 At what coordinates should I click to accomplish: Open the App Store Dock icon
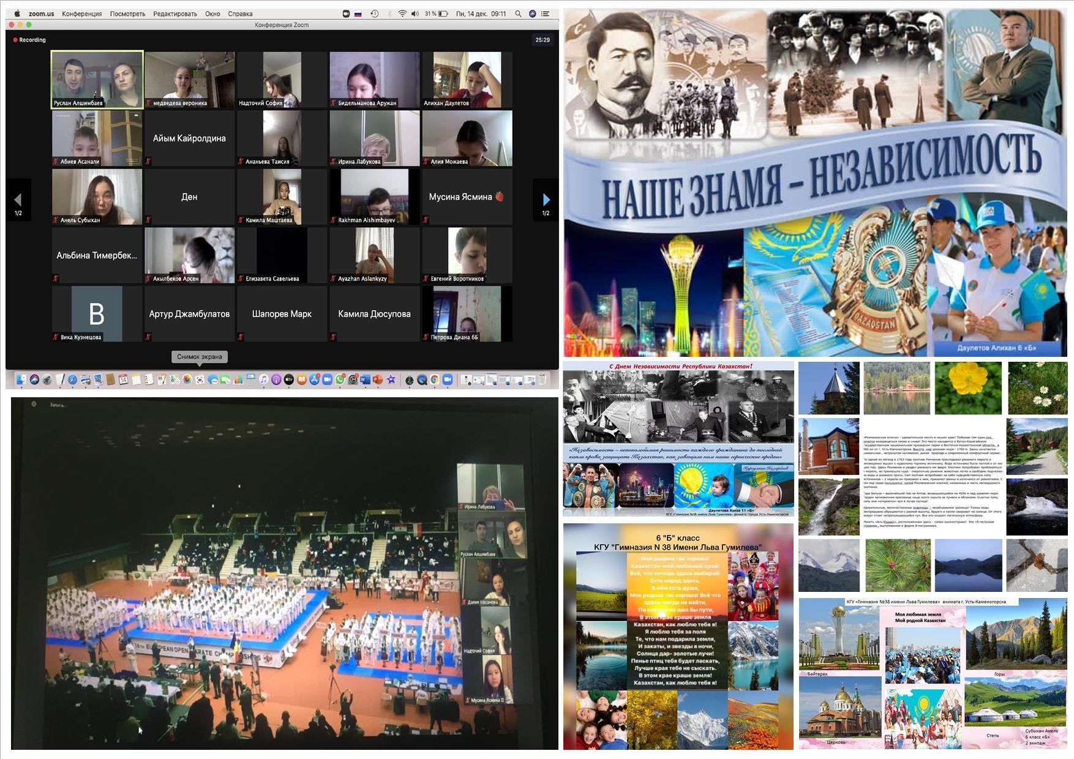click(x=314, y=380)
